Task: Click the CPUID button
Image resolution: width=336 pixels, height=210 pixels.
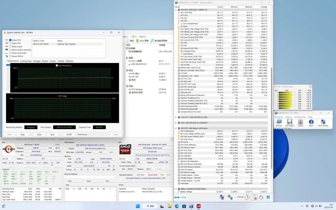Action: pos(69,134)
